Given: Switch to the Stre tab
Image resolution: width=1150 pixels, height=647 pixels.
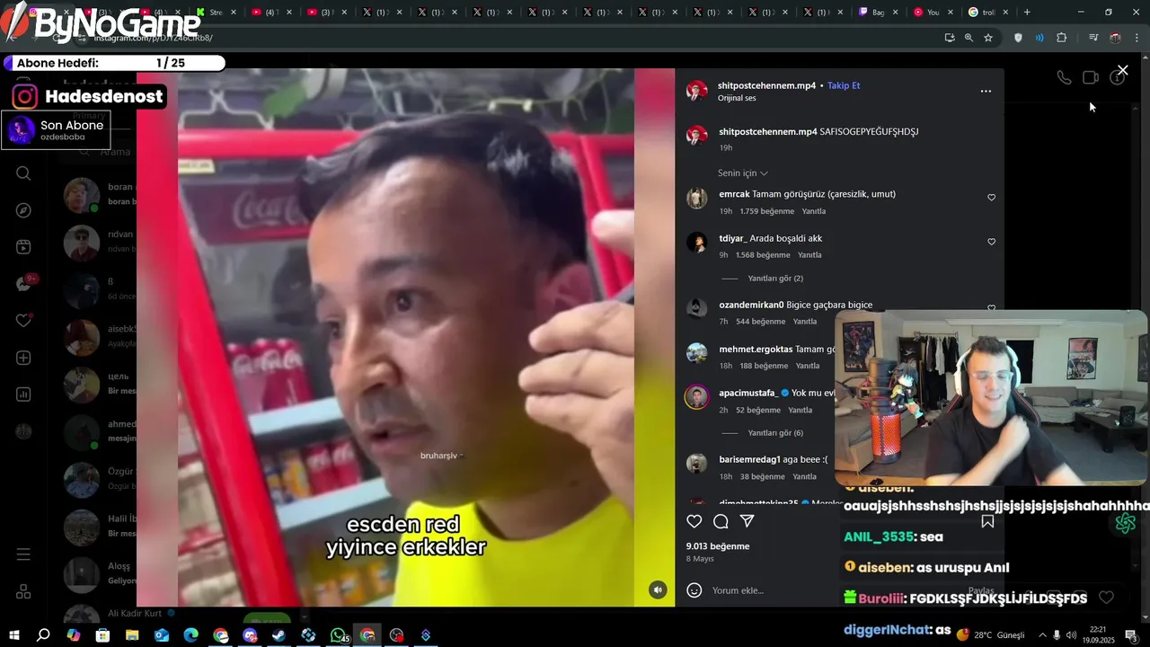Looking at the screenshot, I should coord(208,13).
